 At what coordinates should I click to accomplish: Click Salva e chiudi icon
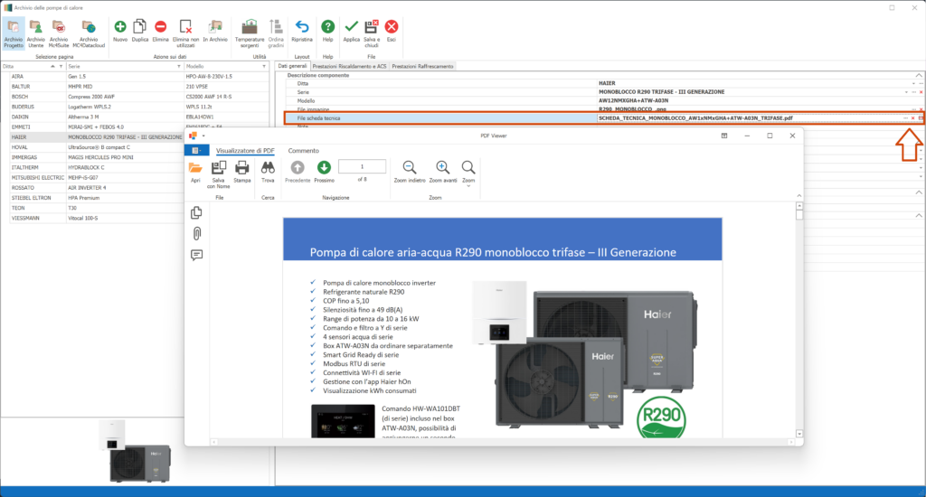click(x=371, y=28)
